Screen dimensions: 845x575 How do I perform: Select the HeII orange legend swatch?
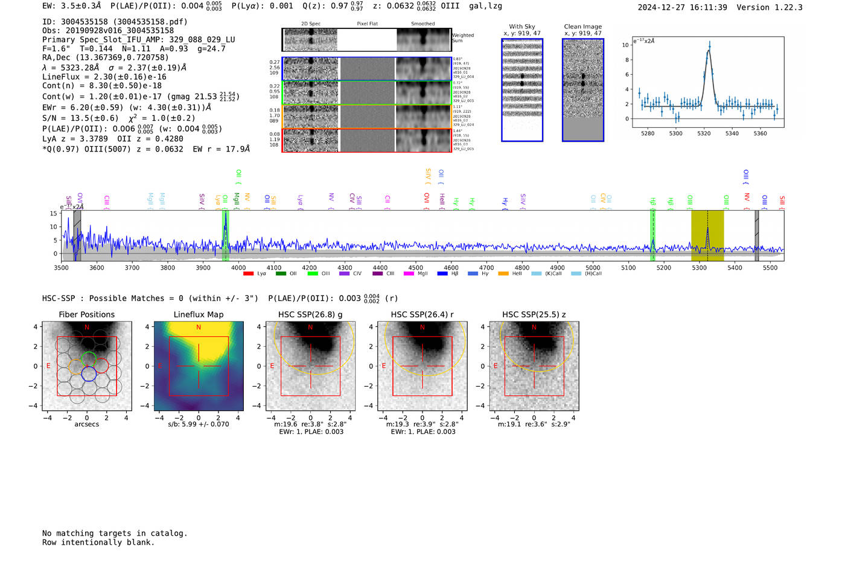coord(503,273)
